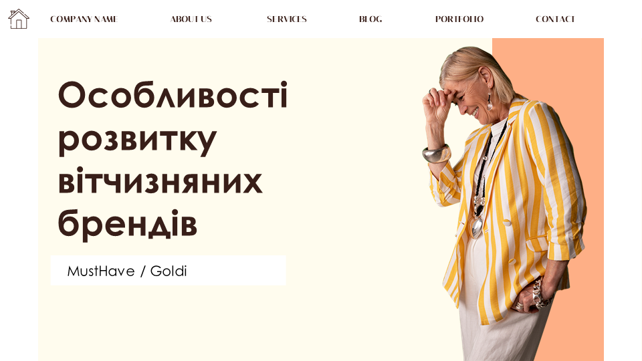The image size is (642, 361).
Task: Open the COMPANY NAME link
Action: (84, 19)
